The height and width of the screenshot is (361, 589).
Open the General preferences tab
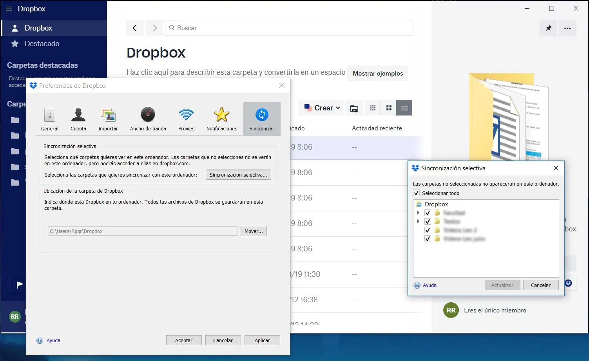(x=50, y=119)
